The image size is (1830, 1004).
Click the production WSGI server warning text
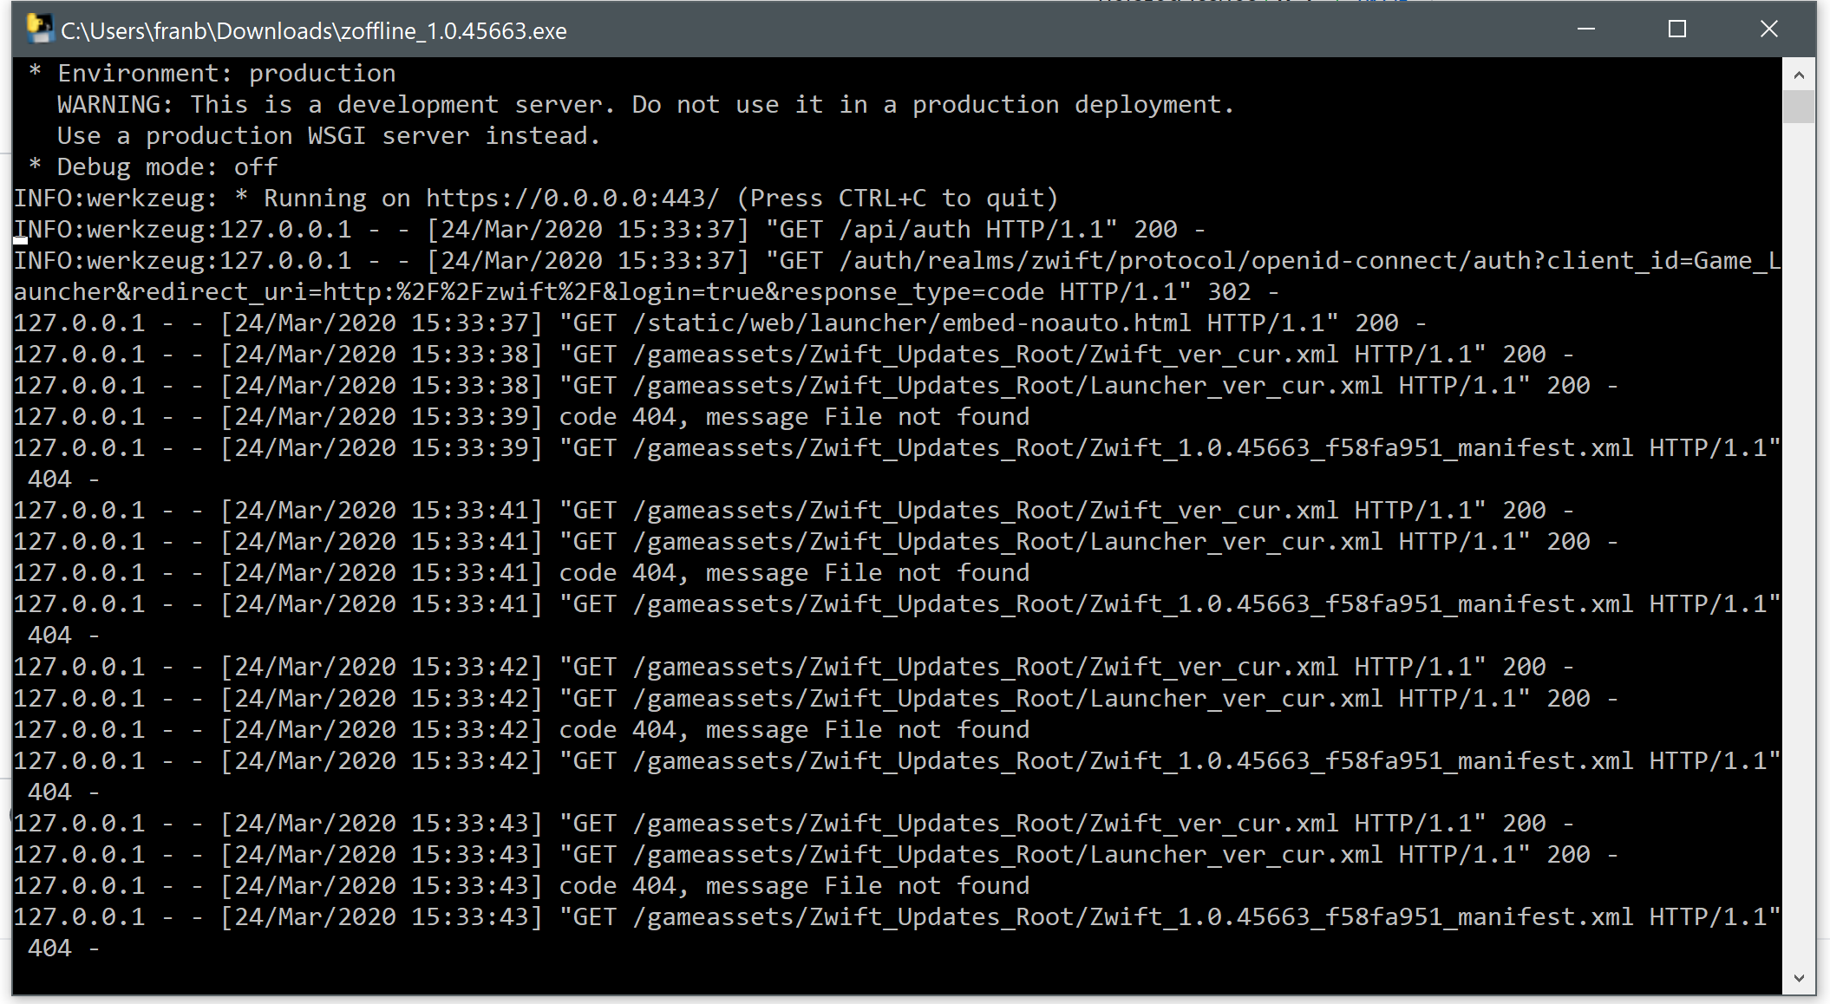327,135
